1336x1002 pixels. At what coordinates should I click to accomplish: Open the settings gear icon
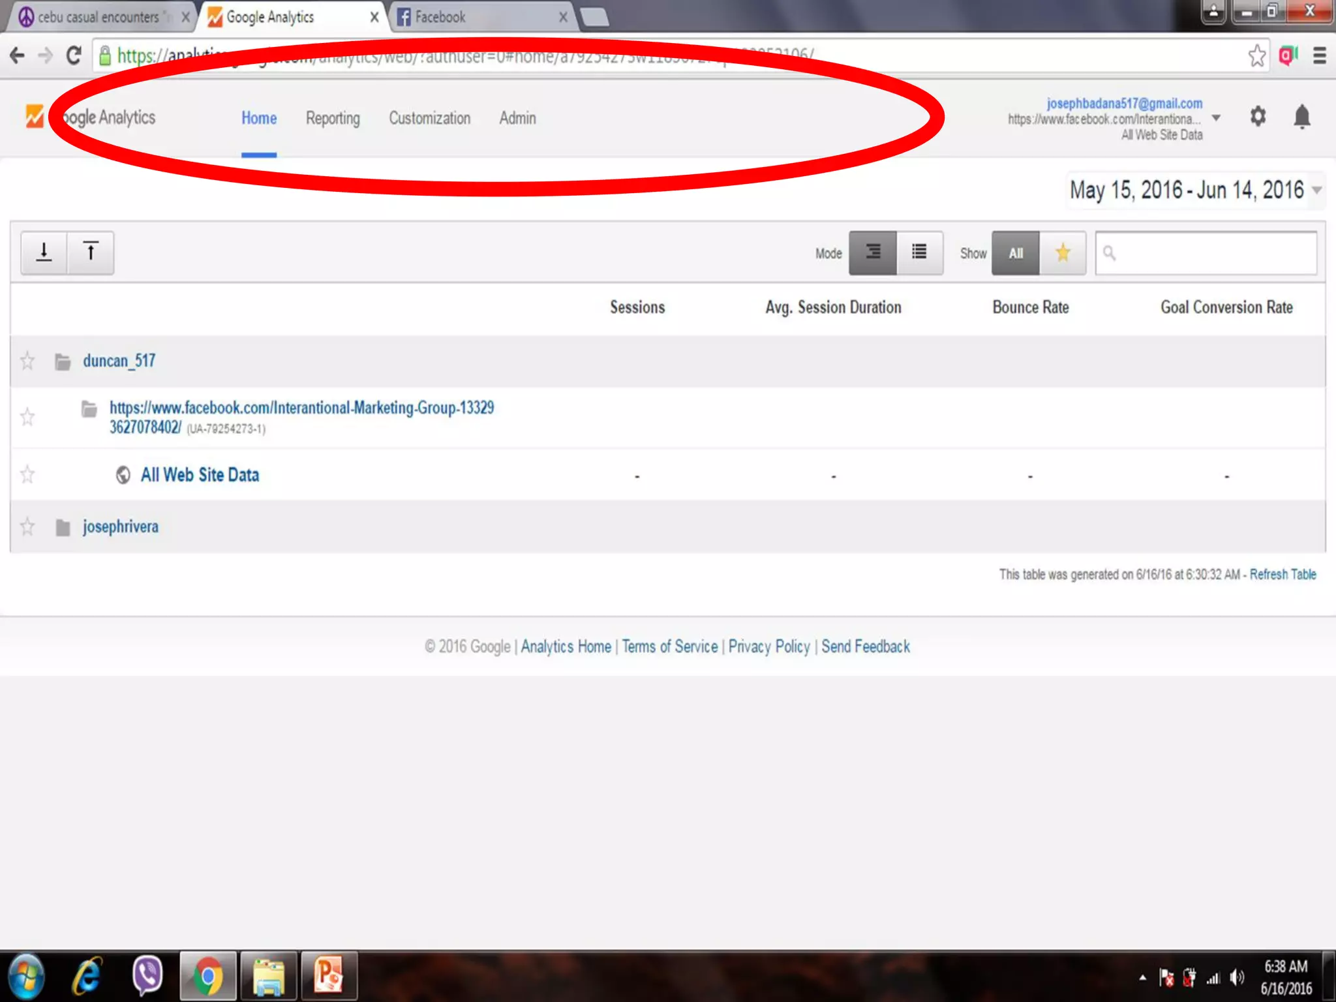(x=1258, y=117)
